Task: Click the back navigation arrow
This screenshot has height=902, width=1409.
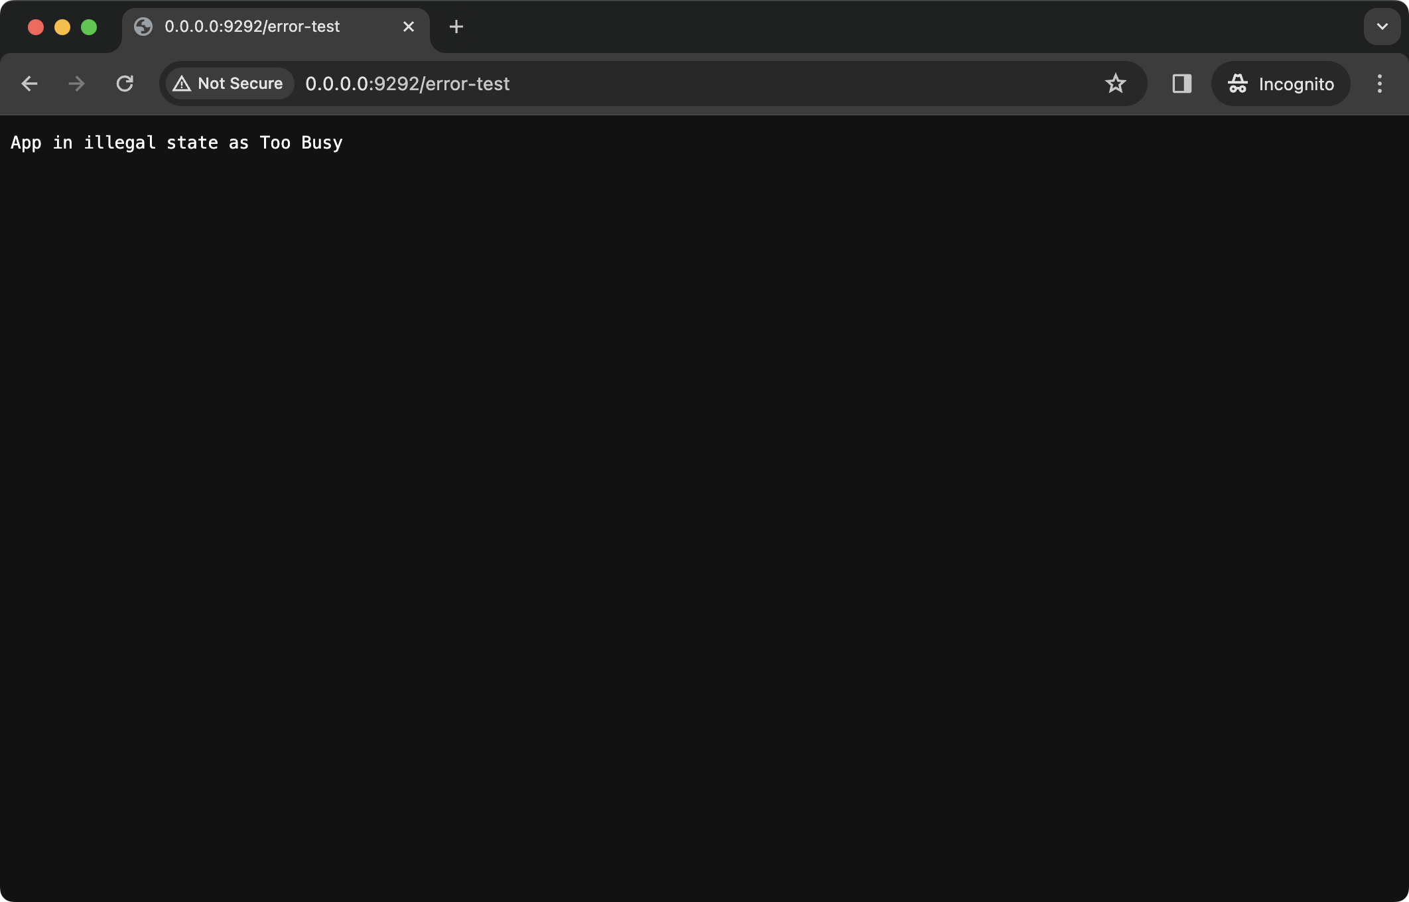Action: click(x=29, y=84)
